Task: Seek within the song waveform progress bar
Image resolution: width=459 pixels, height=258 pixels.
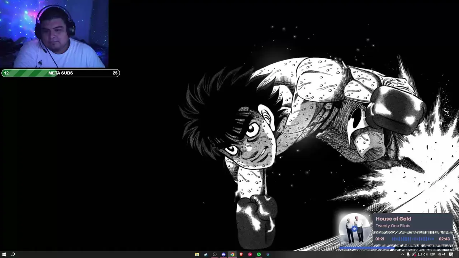Action: tap(412, 239)
